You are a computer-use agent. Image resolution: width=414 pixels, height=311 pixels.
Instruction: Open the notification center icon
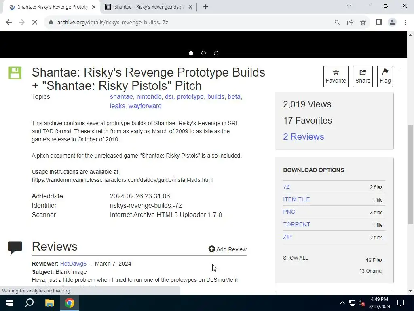click(x=401, y=303)
